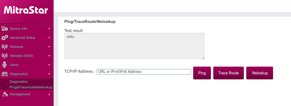Start the Trace Route button
Screen dimensions: 291x106
tap(229, 73)
